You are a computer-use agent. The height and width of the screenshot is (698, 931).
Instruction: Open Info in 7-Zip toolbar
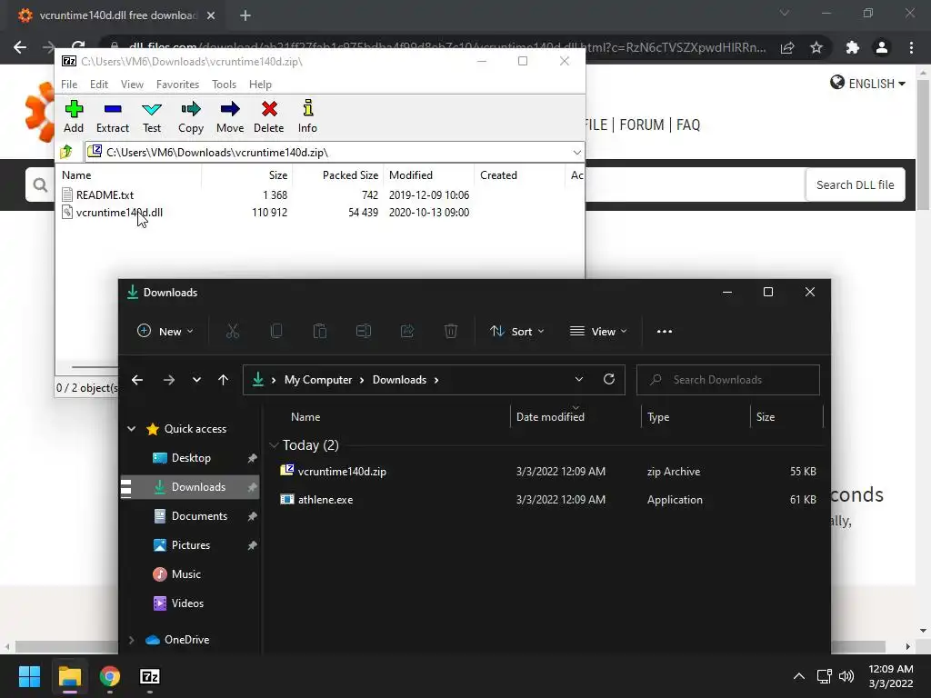click(x=307, y=116)
